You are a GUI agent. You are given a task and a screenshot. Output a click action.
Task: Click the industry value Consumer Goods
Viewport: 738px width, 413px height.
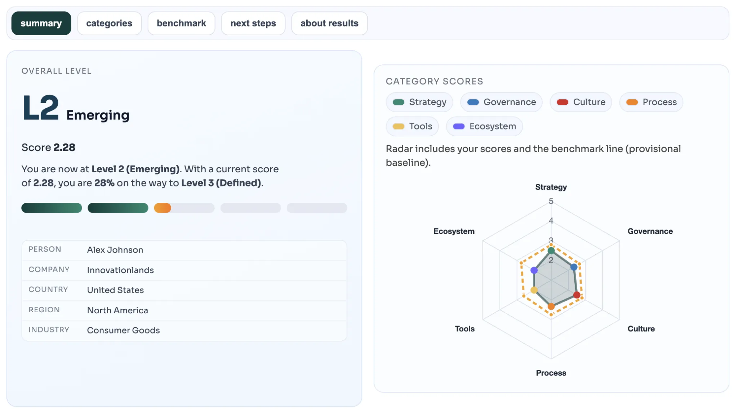coord(123,330)
